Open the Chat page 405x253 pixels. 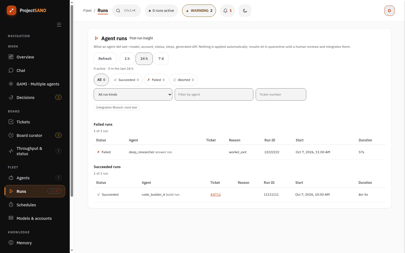tap(35, 71)
